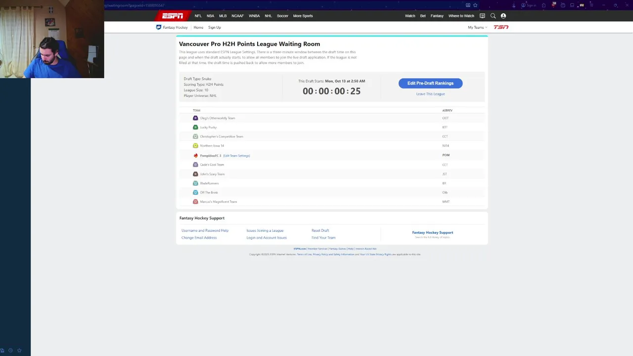Image resolution: width=633 pixels, height=356 pixels.
Task: Open the MLB menu
Action: (x=223, y=16)
